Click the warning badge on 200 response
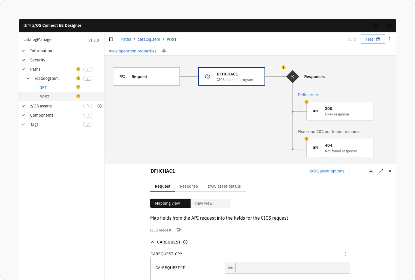Image resolution: width=415 pixels, height=280 pixels. [x=306, y=102]
